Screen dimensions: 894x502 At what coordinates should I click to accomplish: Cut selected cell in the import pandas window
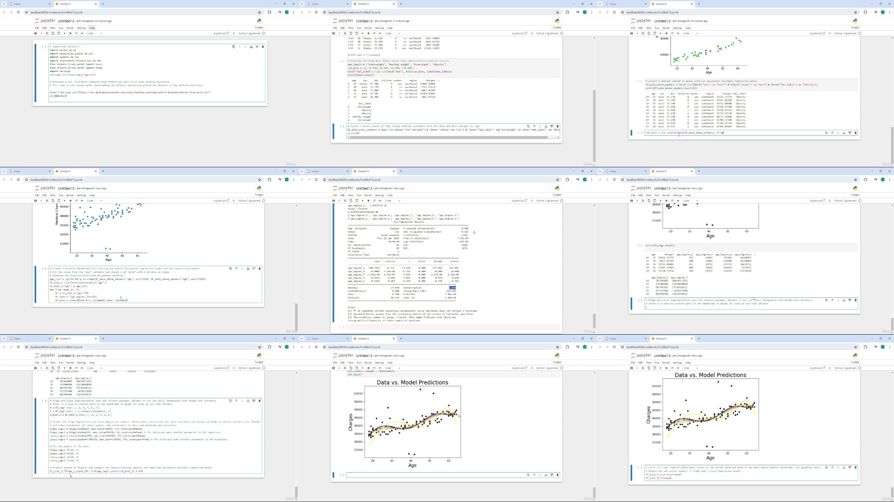[x=47, y=33]
